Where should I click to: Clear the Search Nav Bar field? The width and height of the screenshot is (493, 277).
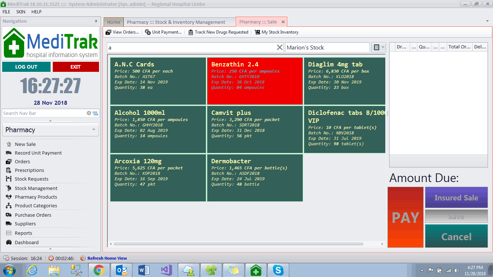[x=89, y=113]
